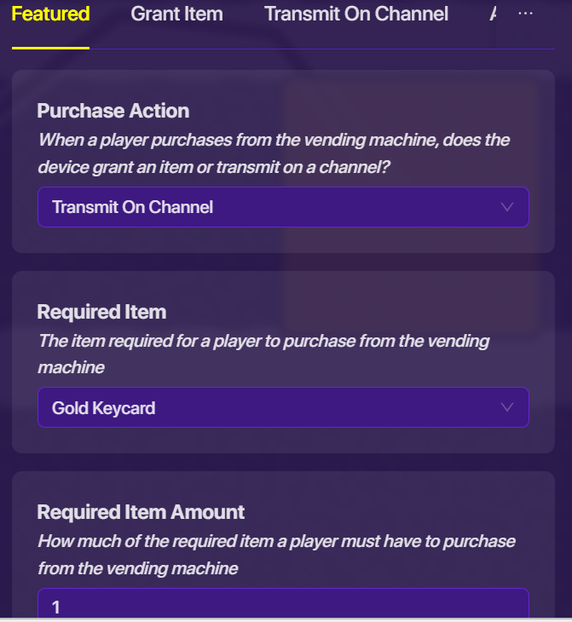Click the partially hidden tab after Transmit On Channel
This screenshot has height=622, width=572.
pos(494,14)
